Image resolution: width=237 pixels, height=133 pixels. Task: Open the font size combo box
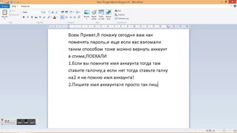point(46,12)
